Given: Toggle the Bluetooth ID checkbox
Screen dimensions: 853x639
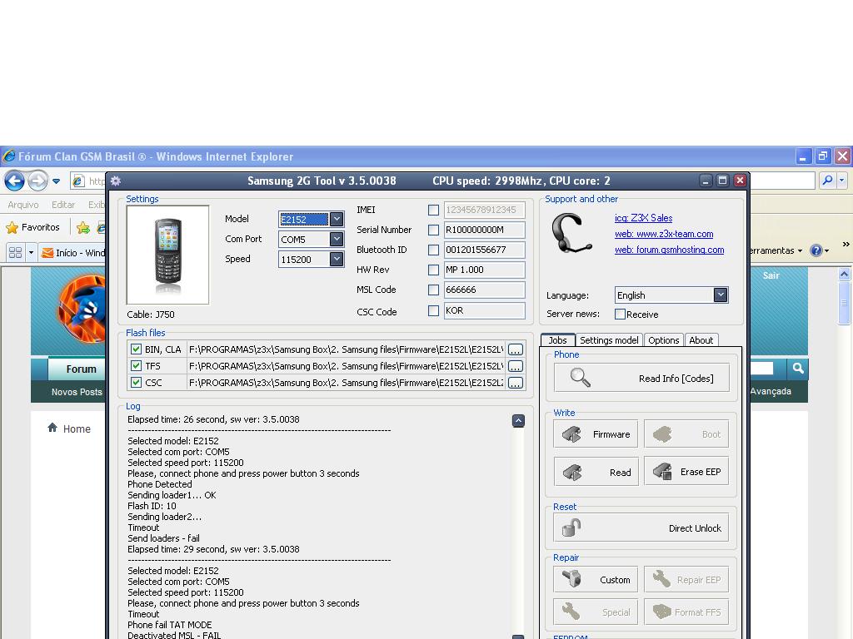Looking at the screenshot, I should [x=433, y=250].
